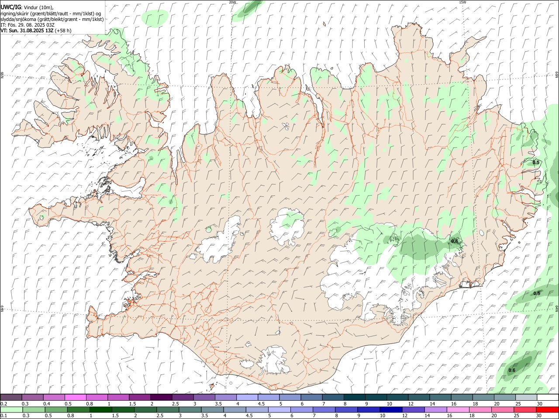This screenshot has width=559, height=419.
Task: Click the 0.5 value label on the east fjords
Action: click(x=536, y=162)
